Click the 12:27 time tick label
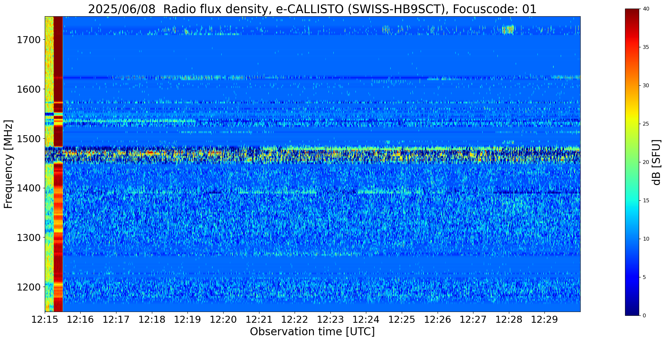 pyautogui.click(x=473, y=320)
